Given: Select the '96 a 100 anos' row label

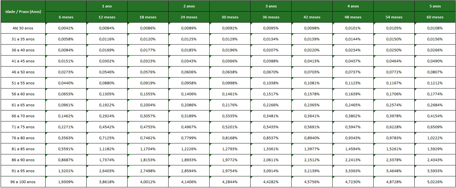Looking at the screenshot, I should 23,182.
